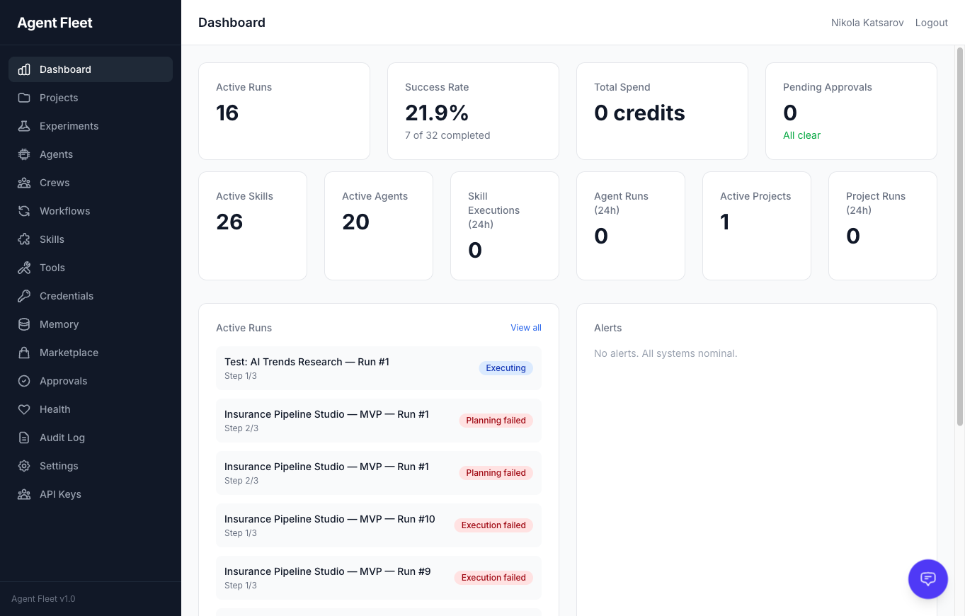Click the Skills branch icon

click(x=24, y=239)
